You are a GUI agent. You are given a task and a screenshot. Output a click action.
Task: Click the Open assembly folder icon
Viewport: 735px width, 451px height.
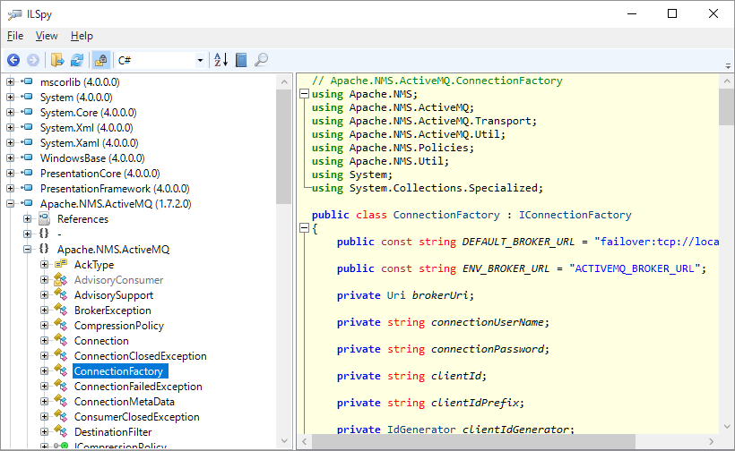click(57, 60)
